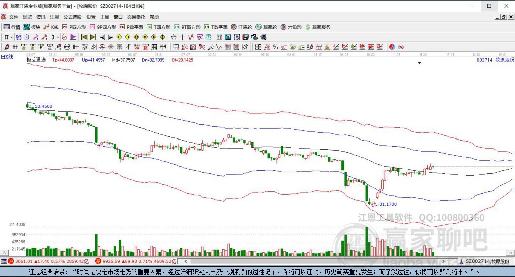
Task: Select the crosshair cursor tool
Action: 182,37
